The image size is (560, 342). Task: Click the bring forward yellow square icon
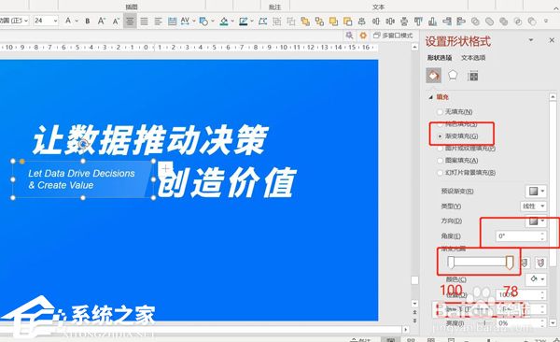pyautogui.click(x=333, y=21)
